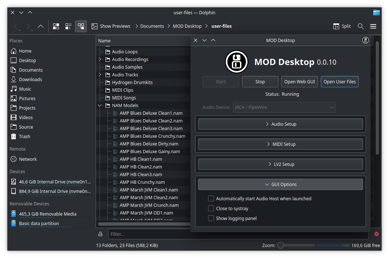Open Pictures in the Places panel
The width and height of the screenshot is (389, 258).
(x=23, y=99)
